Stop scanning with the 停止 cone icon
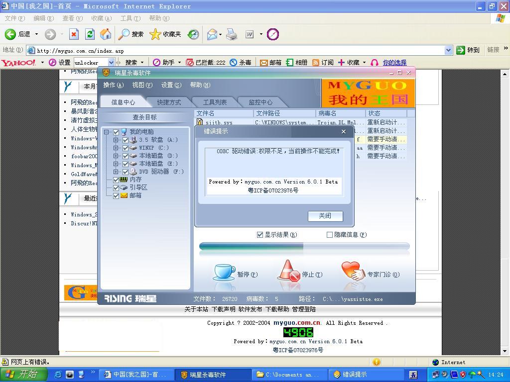The image size is (510, 382). [288, 271]
